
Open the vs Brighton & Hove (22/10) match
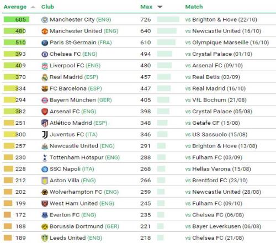[221, 19]
